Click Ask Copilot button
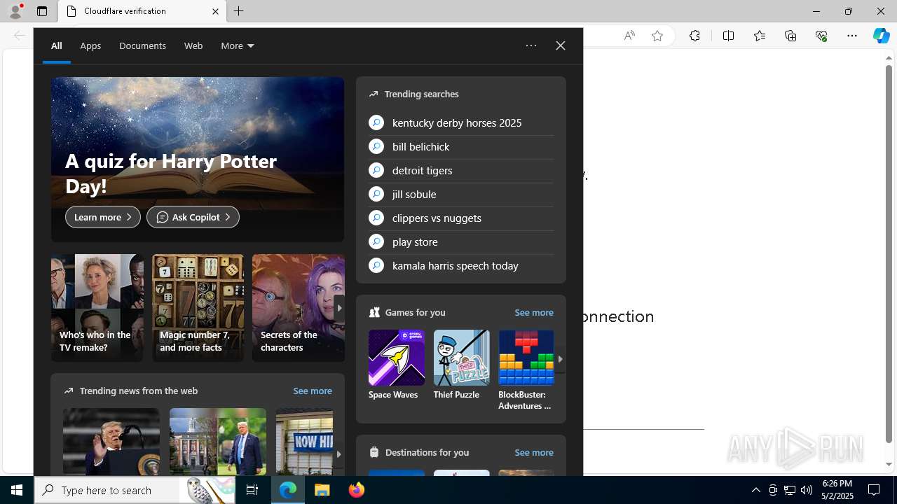897x504 pixels. click(193, 217)
